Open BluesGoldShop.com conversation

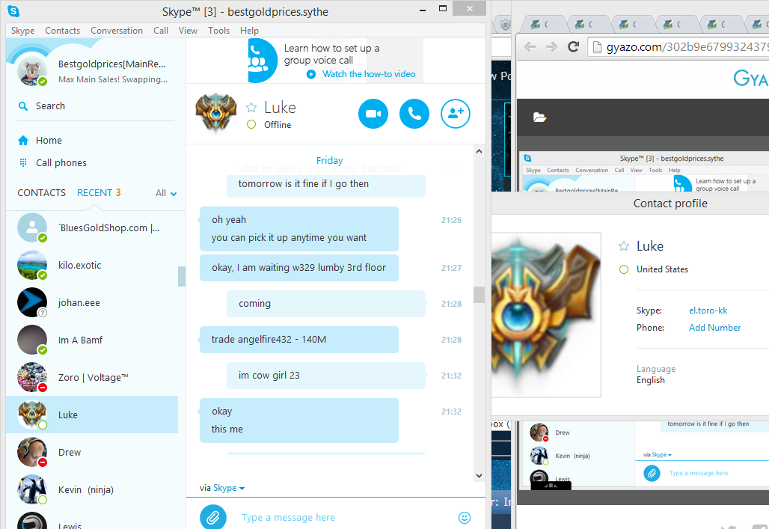pyautogui.click(x=92, y=227)
